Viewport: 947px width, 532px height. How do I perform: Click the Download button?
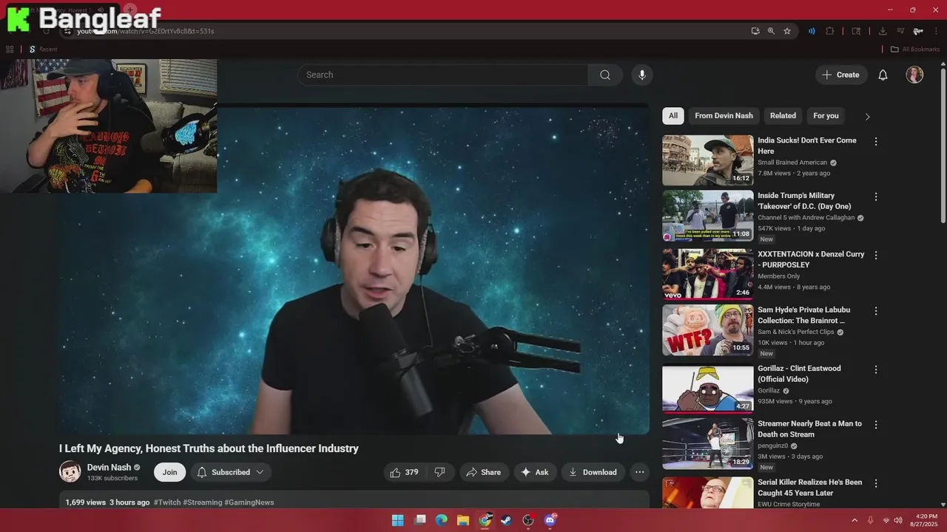(593, 472)
